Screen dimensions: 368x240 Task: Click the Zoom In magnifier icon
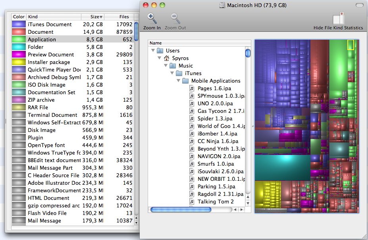click(152, 18)
